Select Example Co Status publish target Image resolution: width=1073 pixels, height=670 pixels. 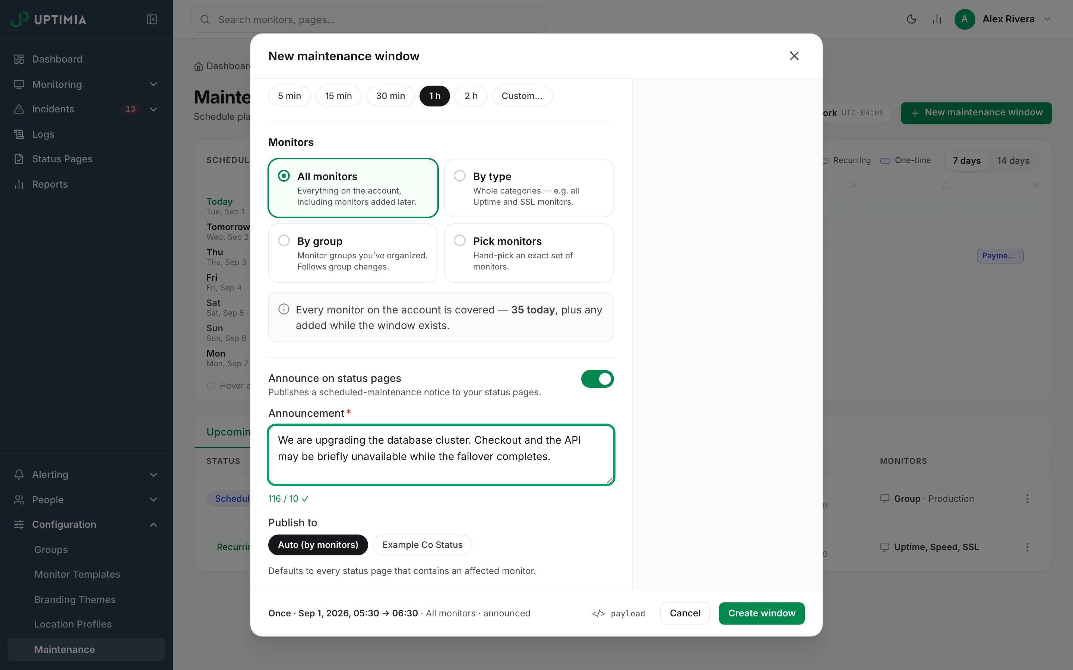point(422,545)
